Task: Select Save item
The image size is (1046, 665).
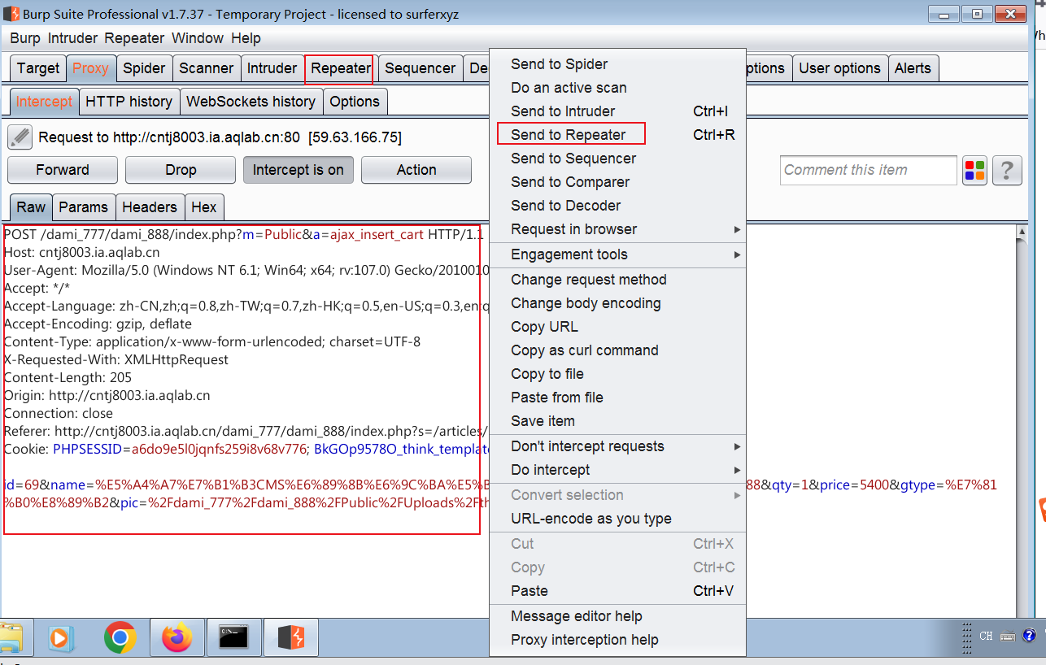Action: [x=617, y=421]
